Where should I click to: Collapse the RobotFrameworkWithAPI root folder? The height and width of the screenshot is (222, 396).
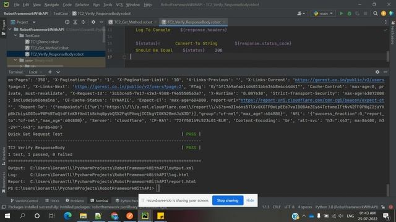pos(10,30)
